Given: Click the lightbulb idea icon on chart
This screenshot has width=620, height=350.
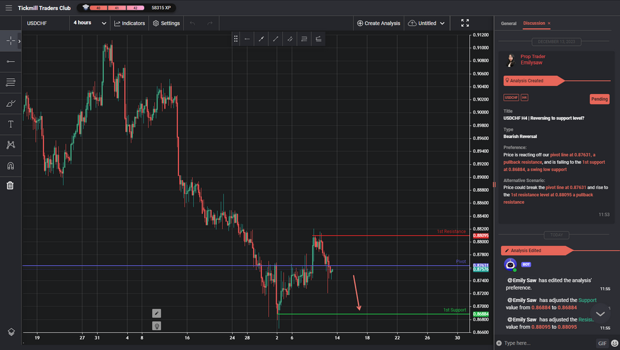Looking at the screenshot, I should 156,326.
